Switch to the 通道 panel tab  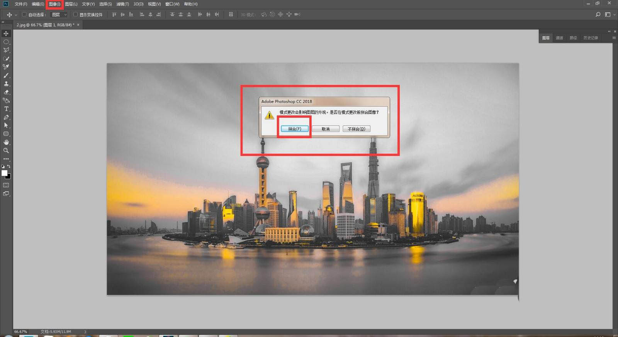[559, 38]
